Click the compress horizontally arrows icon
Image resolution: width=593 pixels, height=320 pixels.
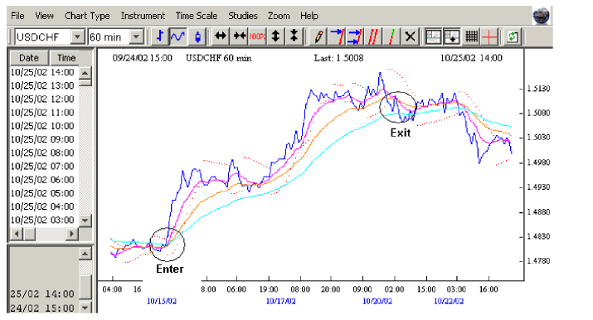tap(240, 36)
